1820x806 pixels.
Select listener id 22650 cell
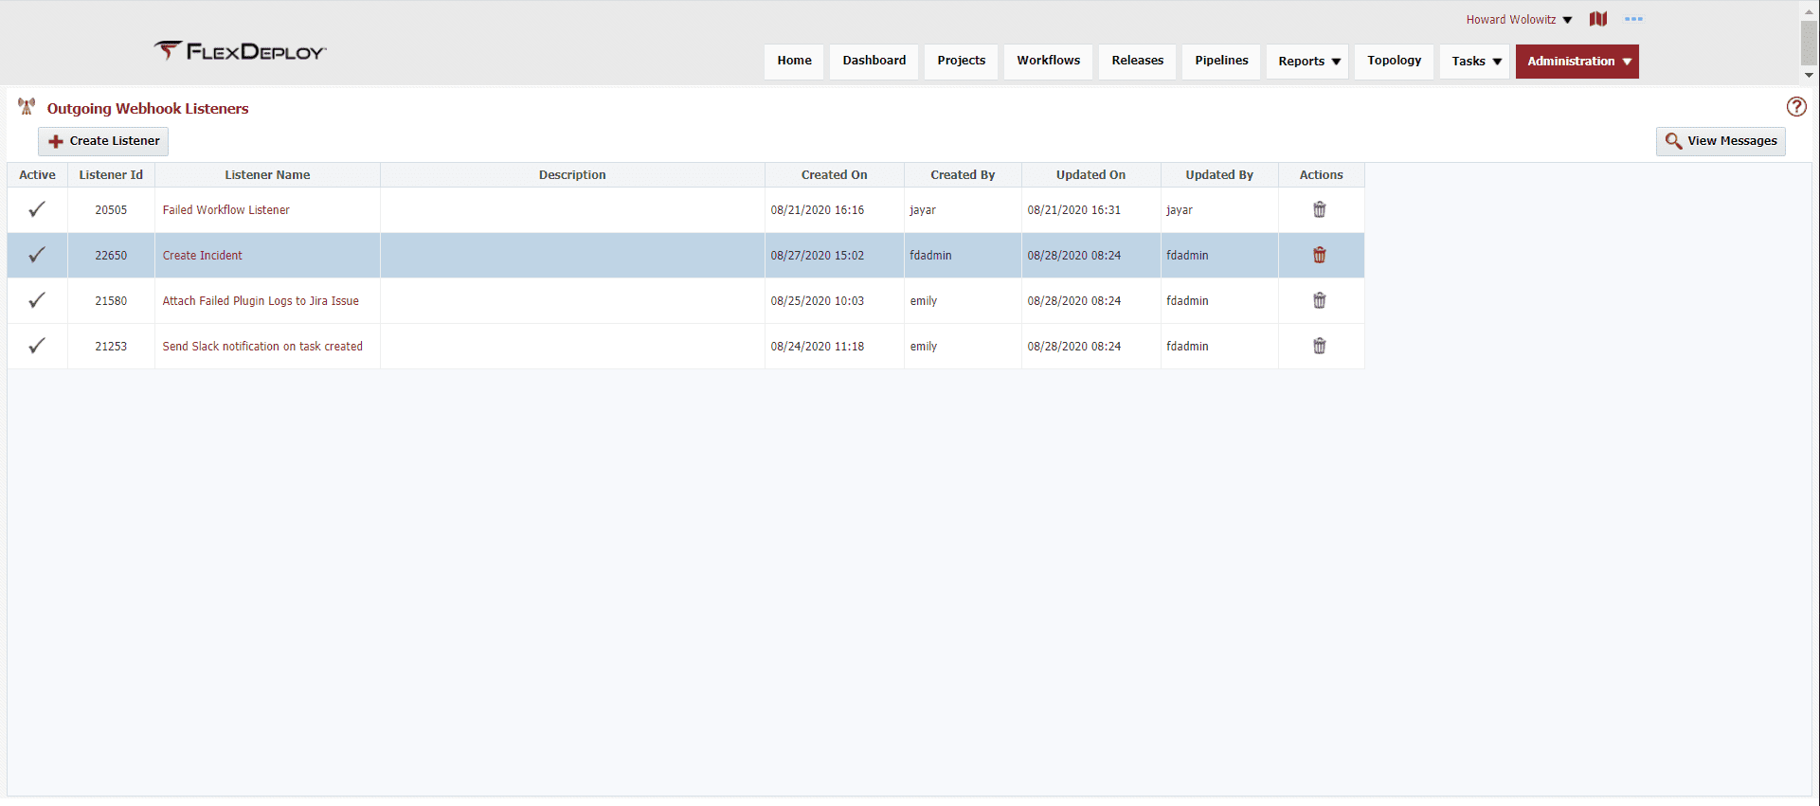(x=111, y=256)
